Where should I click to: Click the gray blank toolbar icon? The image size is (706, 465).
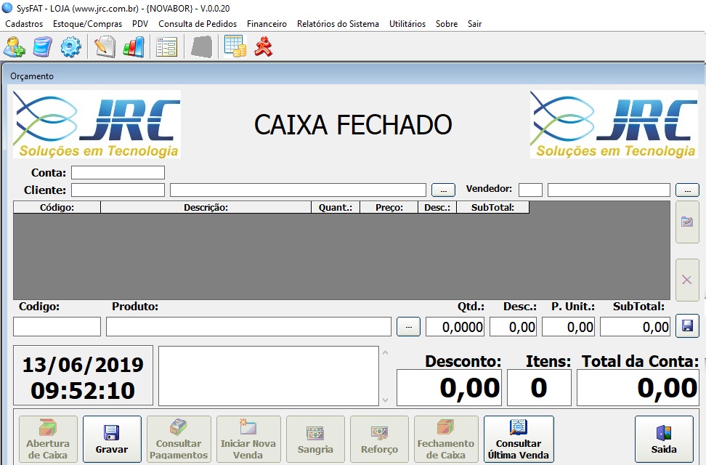coord(201,46)
